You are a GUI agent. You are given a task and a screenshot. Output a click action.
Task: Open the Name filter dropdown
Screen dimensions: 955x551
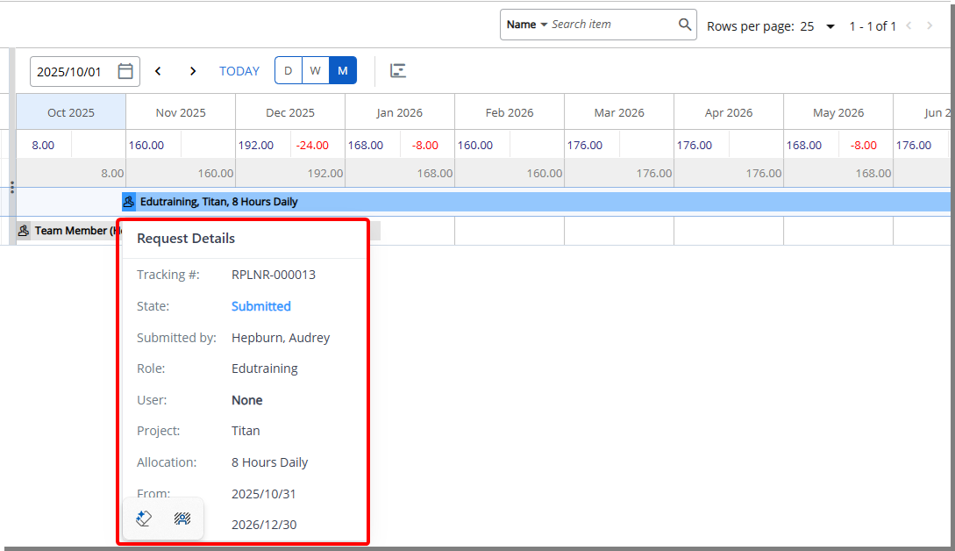526,25
